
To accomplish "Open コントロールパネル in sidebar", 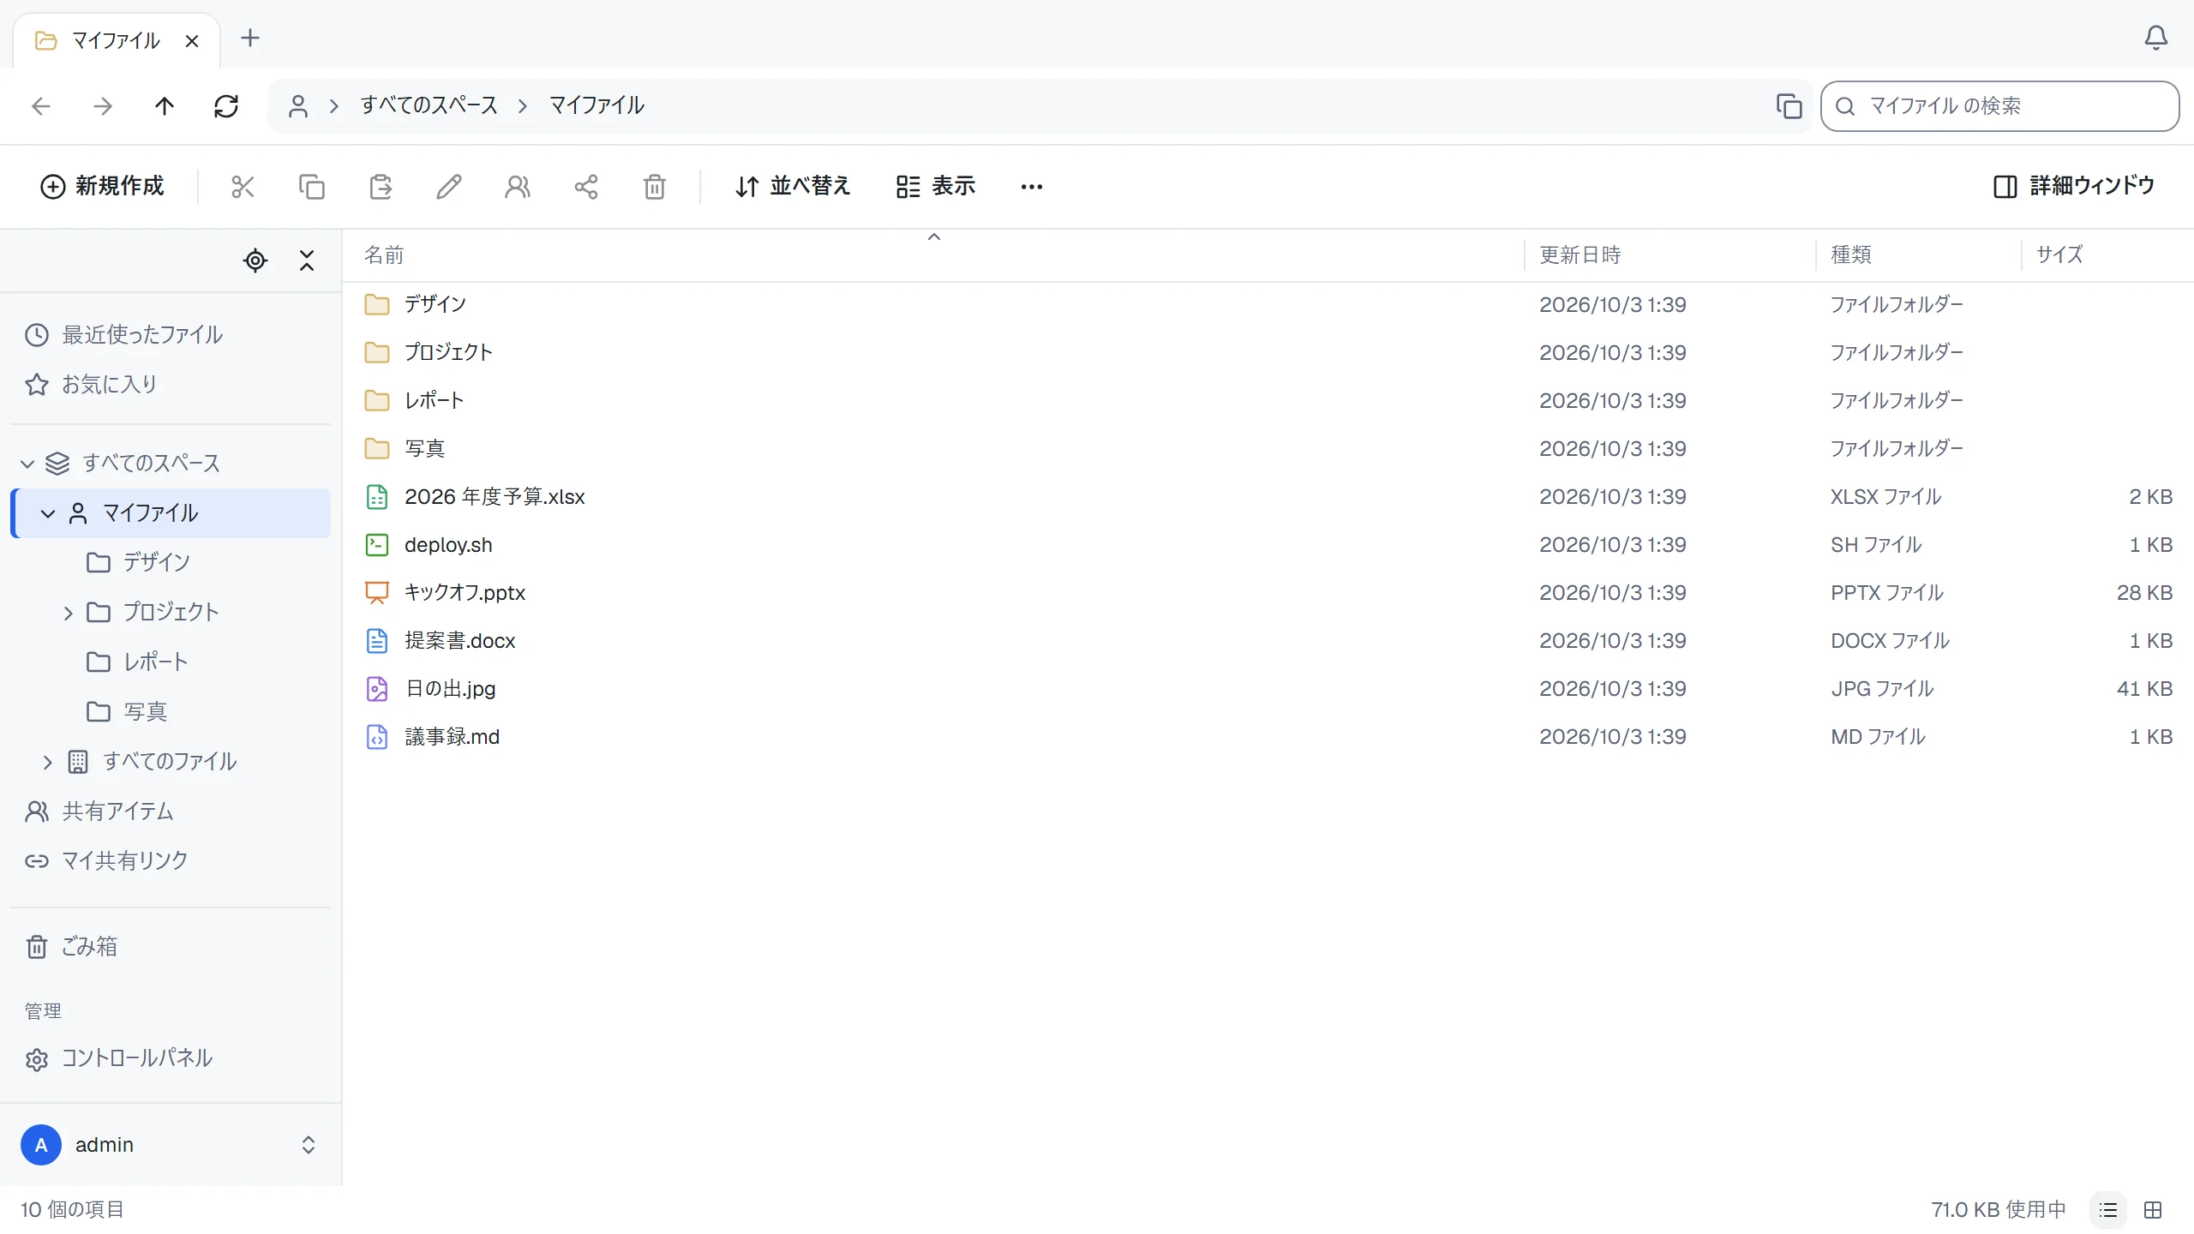I will tap(171, 1058).
